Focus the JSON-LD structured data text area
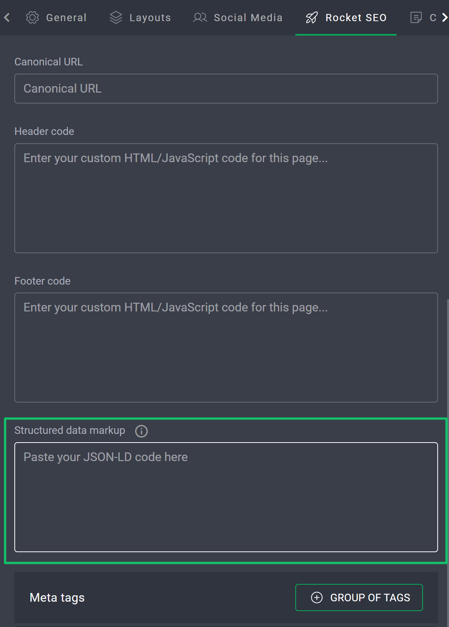 click(226, 497)
